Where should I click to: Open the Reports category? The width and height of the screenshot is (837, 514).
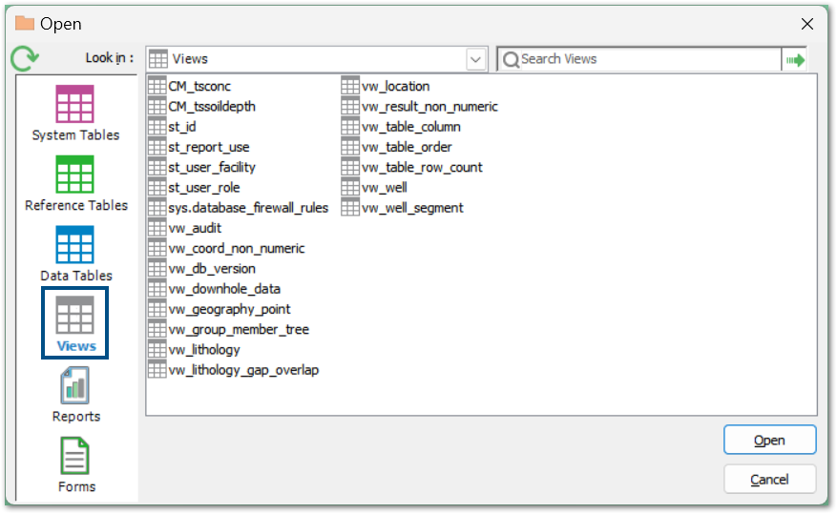(75, 387)
